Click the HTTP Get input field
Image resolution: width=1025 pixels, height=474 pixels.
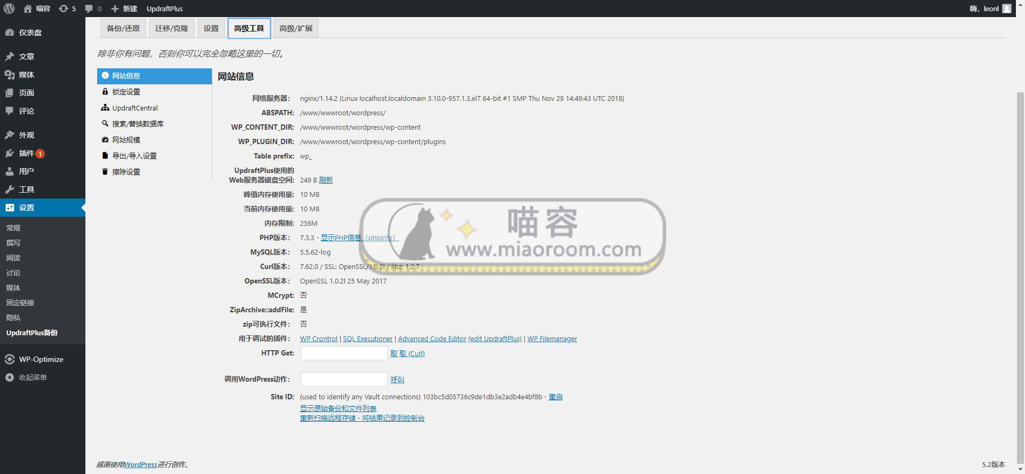point(344,353)
